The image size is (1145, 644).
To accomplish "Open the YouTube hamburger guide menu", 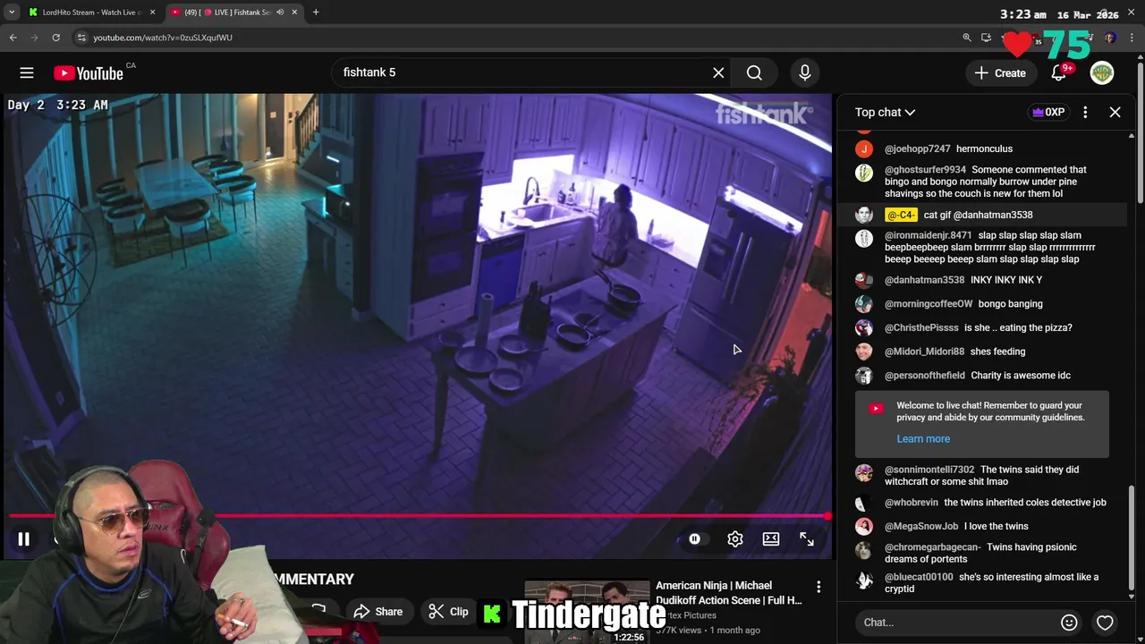I will point(27,73).
